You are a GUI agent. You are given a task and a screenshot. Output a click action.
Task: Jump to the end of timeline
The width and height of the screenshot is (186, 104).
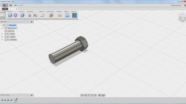click(x=11, y=100)
